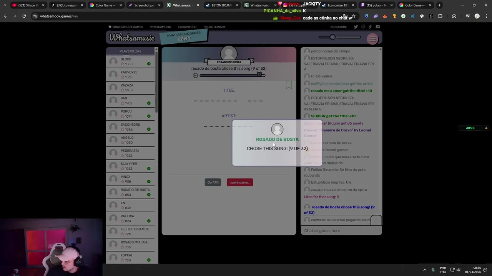This screenshot has width=492, height=276.
Task: Open a new browser tab with plus button
Action: click(439, 5)
